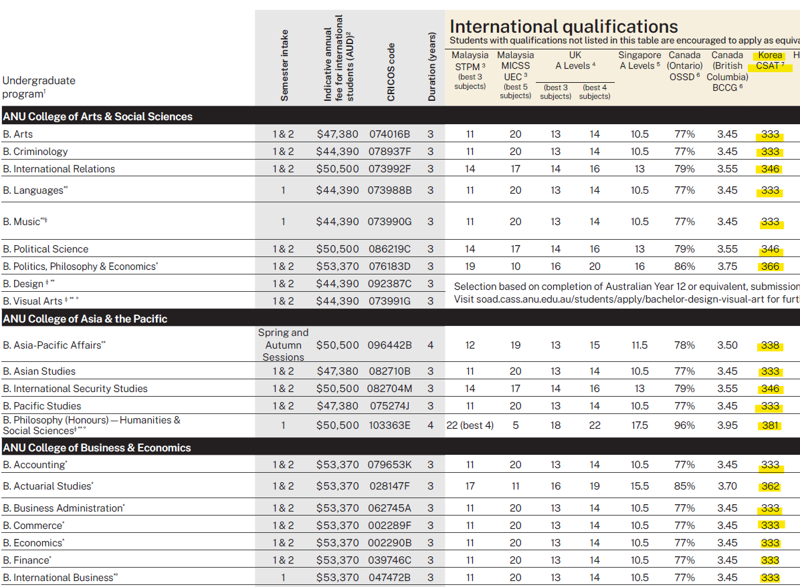
Task: Select 'Spring and Autumn Sessions' intake cell
Action: [x=283, y=345]
